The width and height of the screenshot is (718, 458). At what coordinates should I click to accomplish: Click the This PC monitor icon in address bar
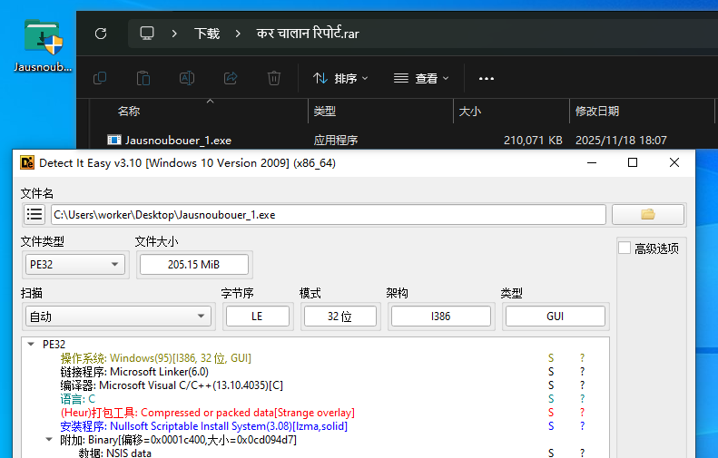coord(147,34)
